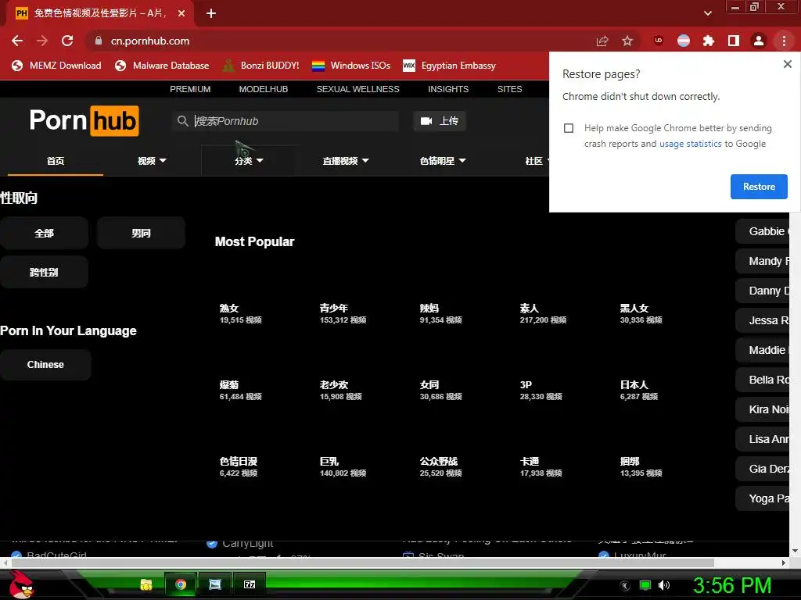Click the green monitor tray icon

(645, 585)
